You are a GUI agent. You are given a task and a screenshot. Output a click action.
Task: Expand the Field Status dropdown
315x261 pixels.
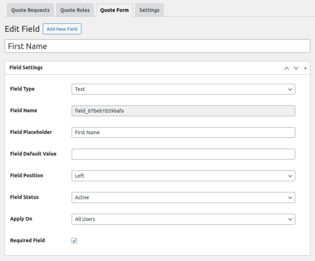tap(183, 198)
